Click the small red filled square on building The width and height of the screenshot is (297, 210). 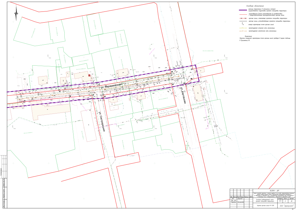pyautogui.click(x=89, y=75)
